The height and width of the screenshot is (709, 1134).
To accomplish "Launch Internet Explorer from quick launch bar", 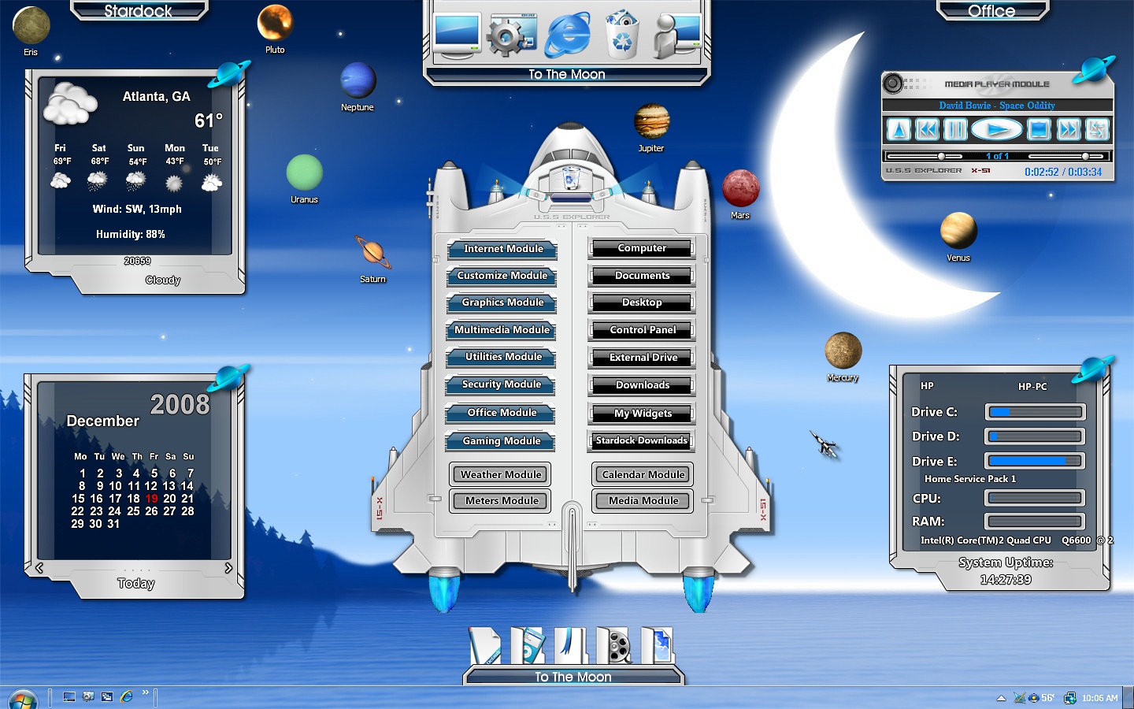I will pos(127,697).
